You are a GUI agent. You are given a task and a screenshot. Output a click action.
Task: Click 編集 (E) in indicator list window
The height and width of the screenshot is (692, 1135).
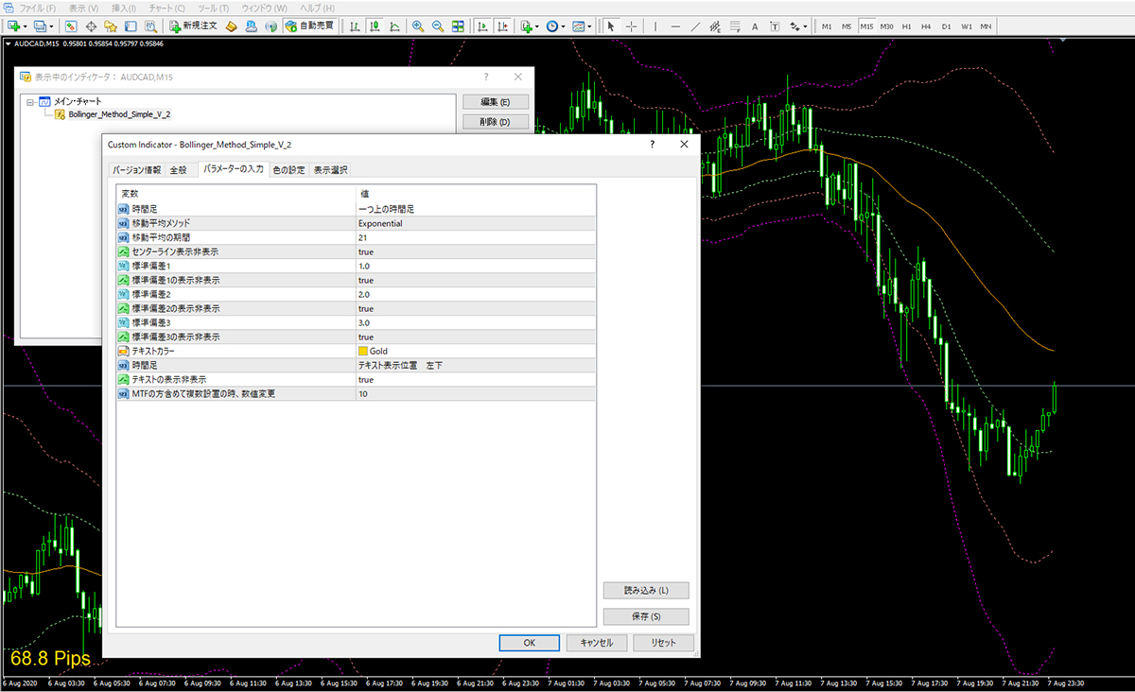click(496, 101)
